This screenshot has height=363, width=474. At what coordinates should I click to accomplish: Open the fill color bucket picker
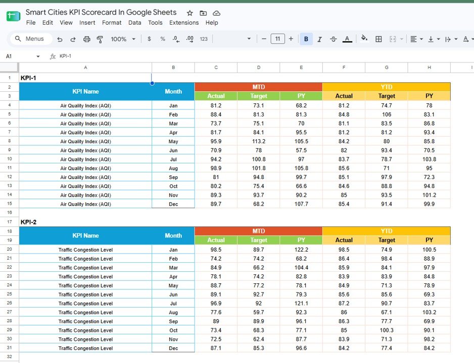click(x=364, y=38)
